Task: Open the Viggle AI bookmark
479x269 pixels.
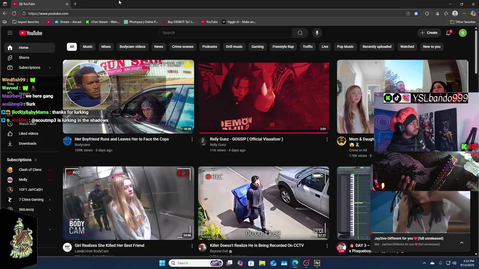Action: [x=239, y=22]
